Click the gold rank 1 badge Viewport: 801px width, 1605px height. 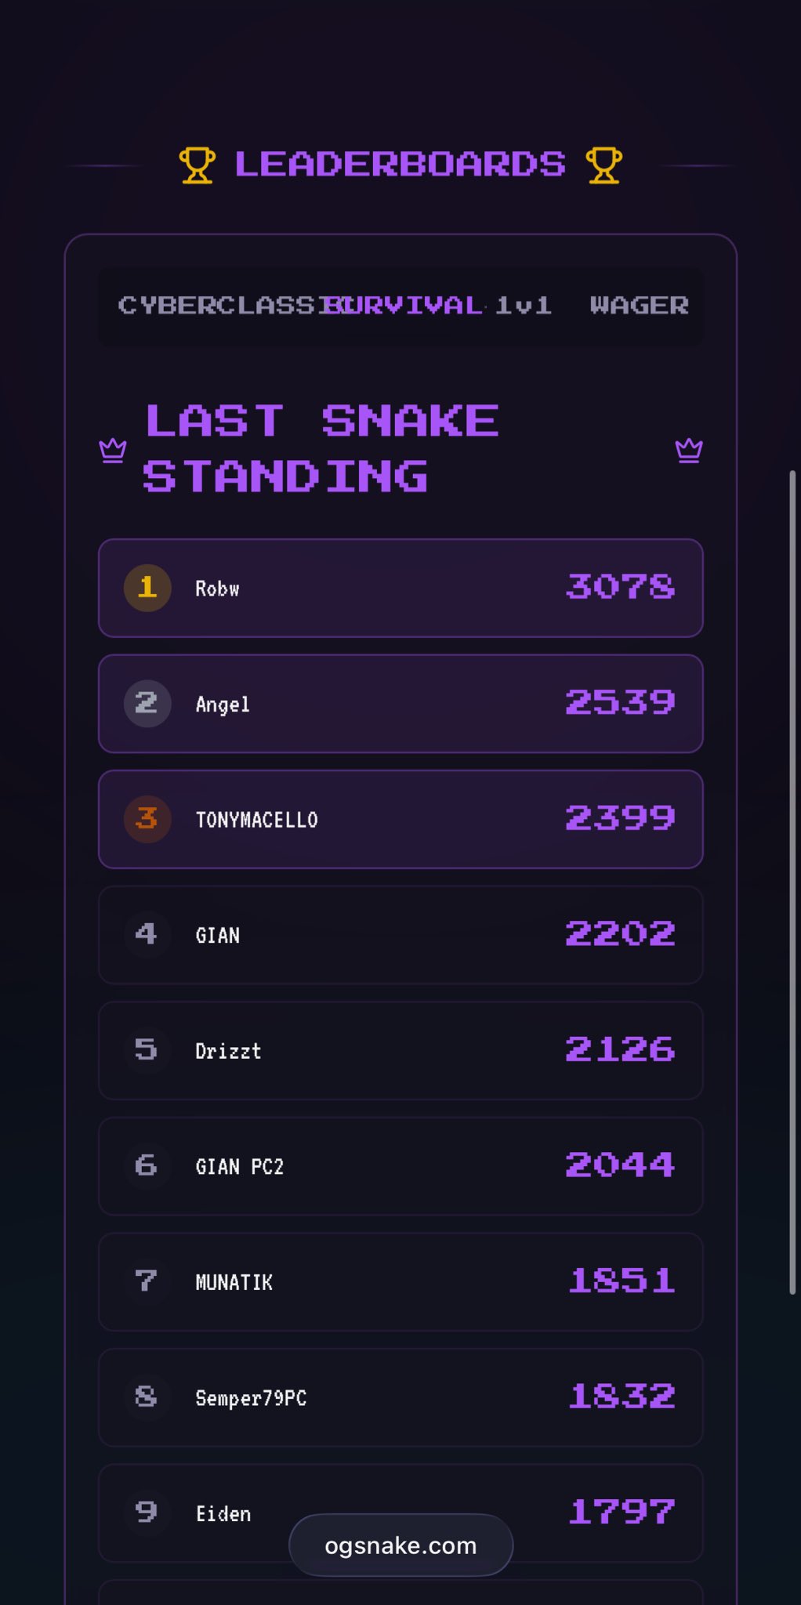[147, 588]
